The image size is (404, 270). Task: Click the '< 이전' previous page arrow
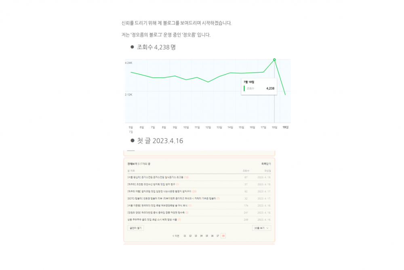(x=176, y=236)
